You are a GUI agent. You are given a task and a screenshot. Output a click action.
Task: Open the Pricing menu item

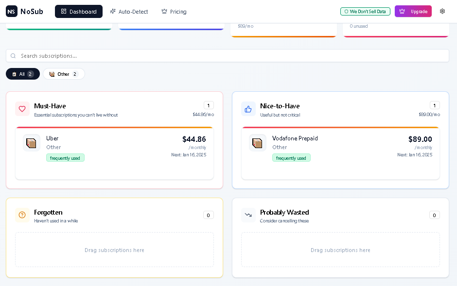click(174, 11)
